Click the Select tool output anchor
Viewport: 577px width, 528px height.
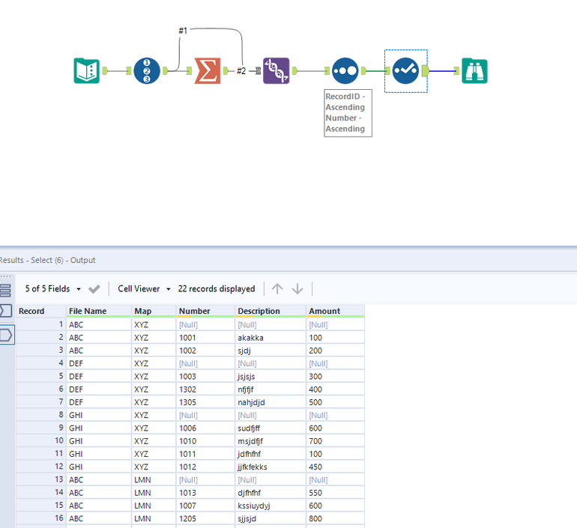coord(425,70)
